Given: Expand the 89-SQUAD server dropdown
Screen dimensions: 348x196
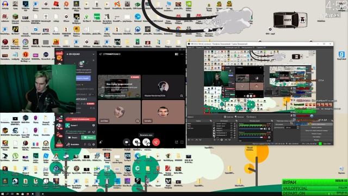Looking at the screenshot, I should pyautogui.click(x=94, y=54).
